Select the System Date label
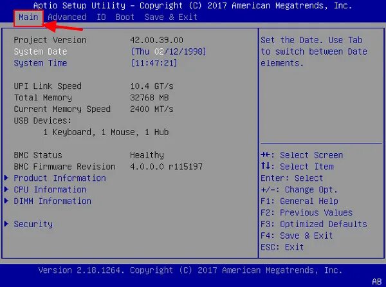Image resolution: width=386 pixels, height=287 pixels. click(x=41, y=51)
